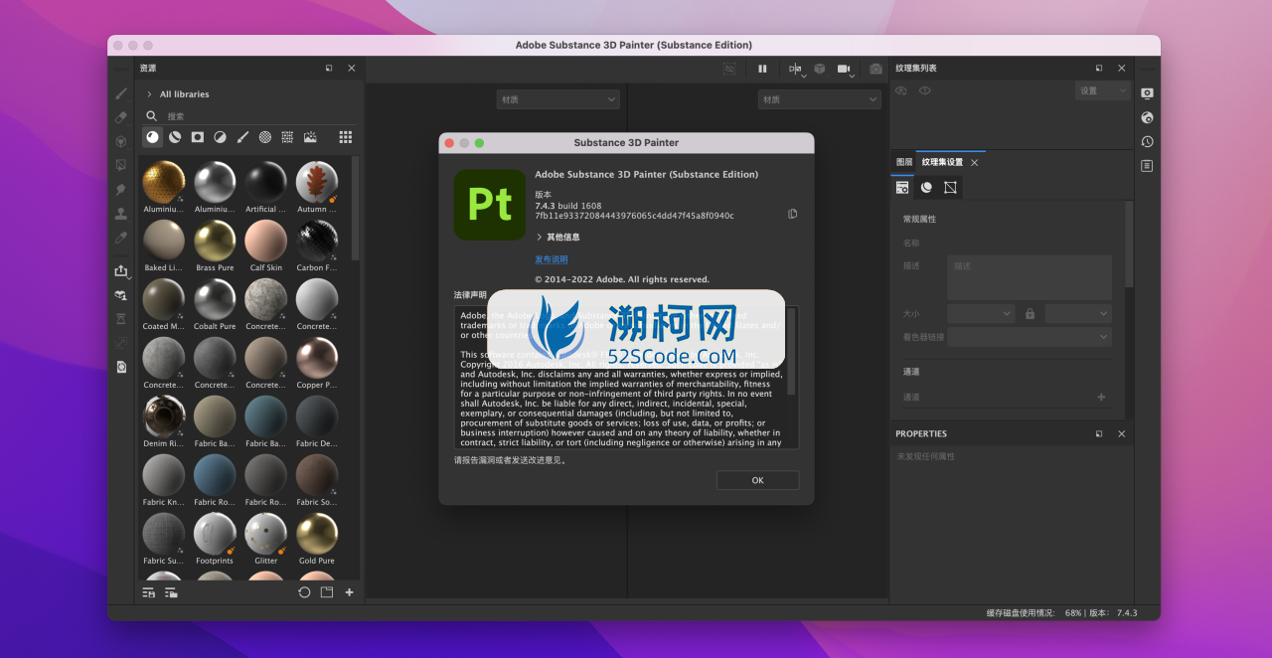
Task: Toggle hidden selection dashed-square icon in viewport toolbar
Action: coord(729,69)
